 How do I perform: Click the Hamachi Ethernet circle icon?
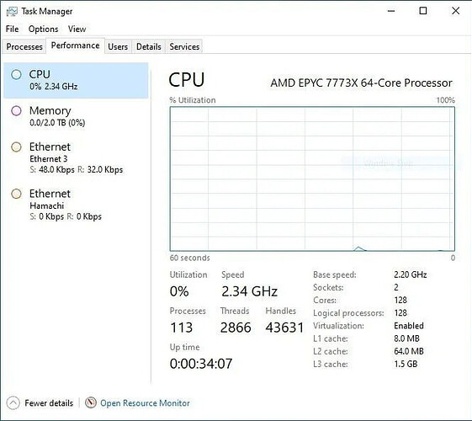click(x=16, y=194)
